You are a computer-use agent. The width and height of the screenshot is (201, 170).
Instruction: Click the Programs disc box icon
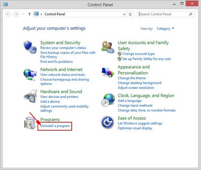click(x=30, y=123)
